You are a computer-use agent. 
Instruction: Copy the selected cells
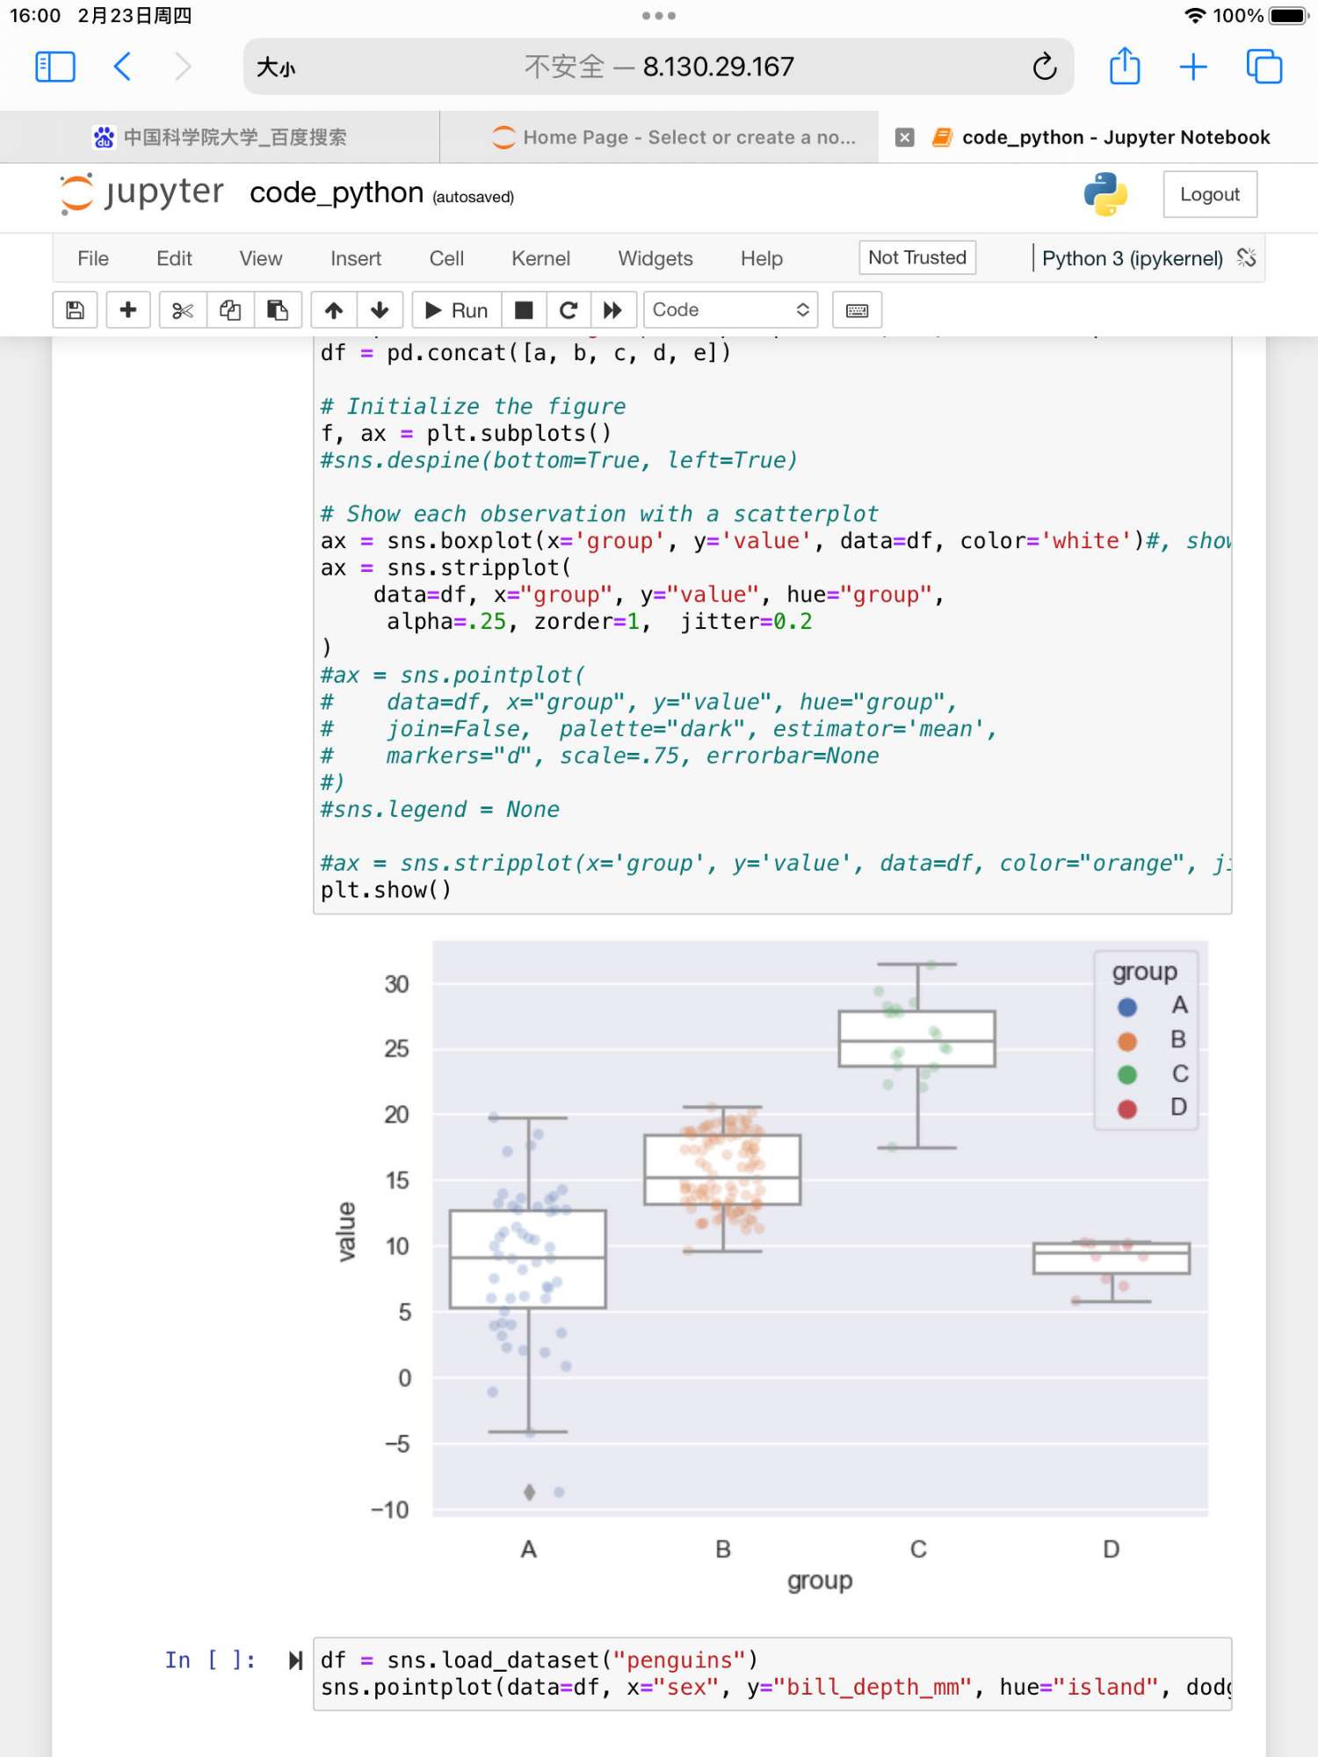pyautogui.click(x=230, y=310)
